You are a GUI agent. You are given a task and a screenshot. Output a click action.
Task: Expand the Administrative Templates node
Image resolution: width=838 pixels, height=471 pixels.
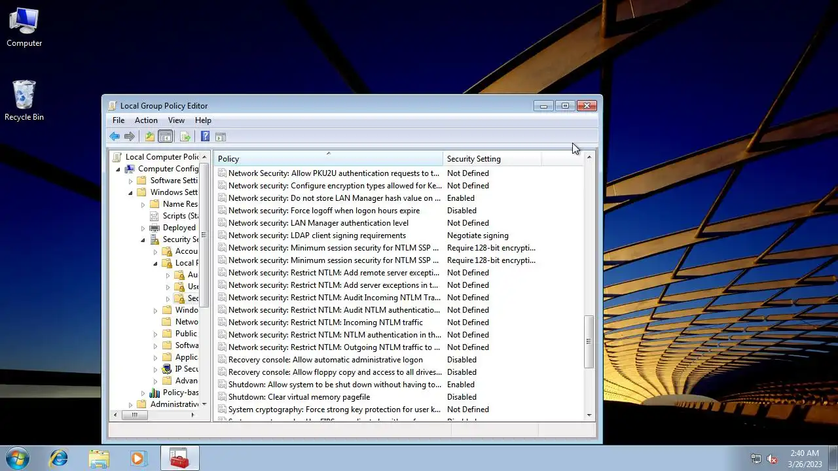click(131, 404)
